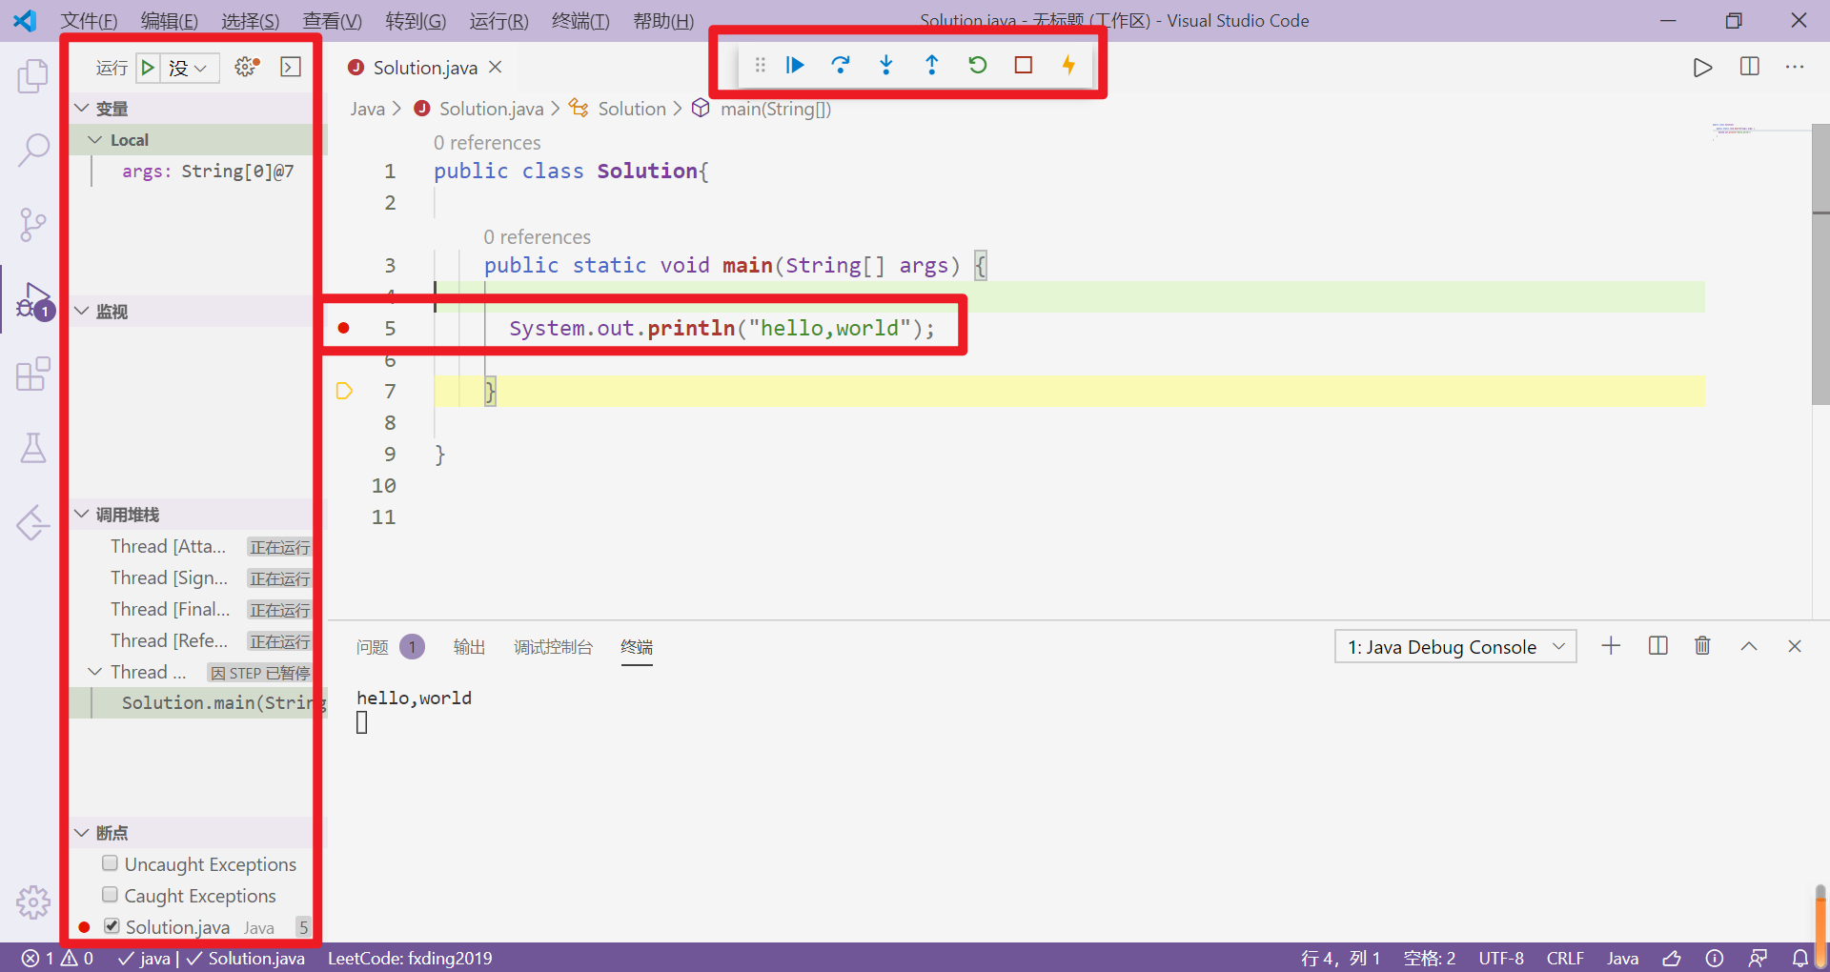Click Hot Code Replace lightning icon
This screenshot has width=1830, height=972.
pos(1068,65)
